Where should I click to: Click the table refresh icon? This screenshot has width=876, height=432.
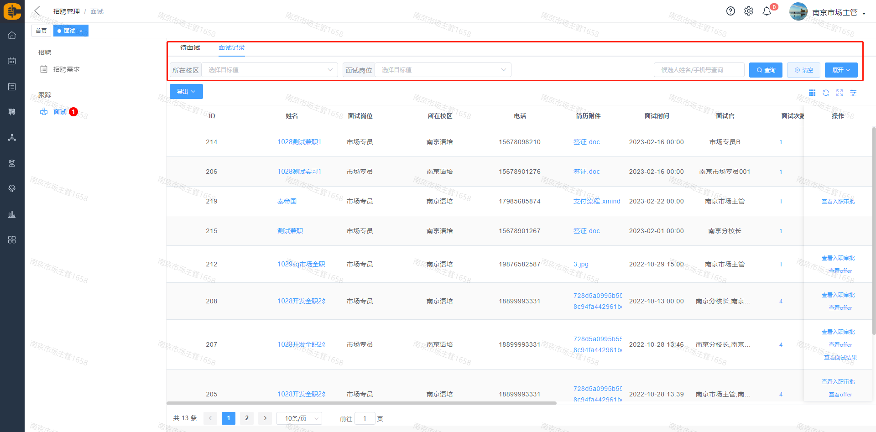click(x=826, y=93)
